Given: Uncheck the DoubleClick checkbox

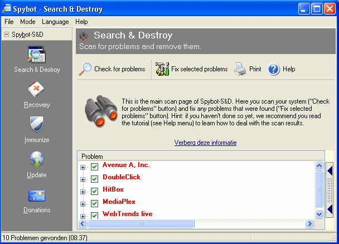Looking at the screenshot, I should [94, 179].
